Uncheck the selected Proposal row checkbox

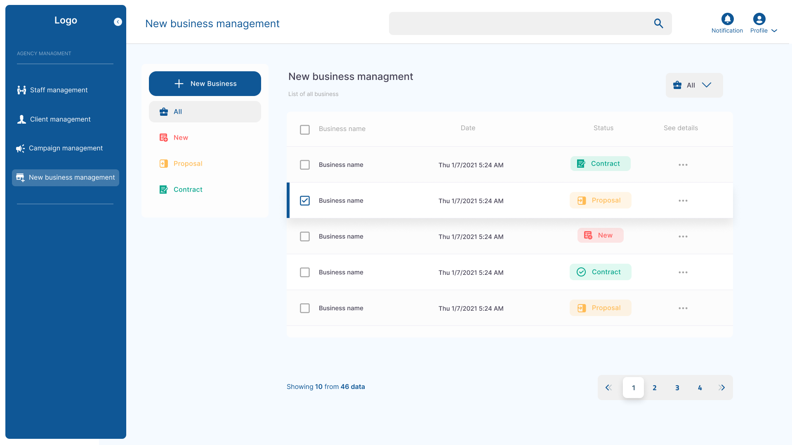click(x=305, y=201)
